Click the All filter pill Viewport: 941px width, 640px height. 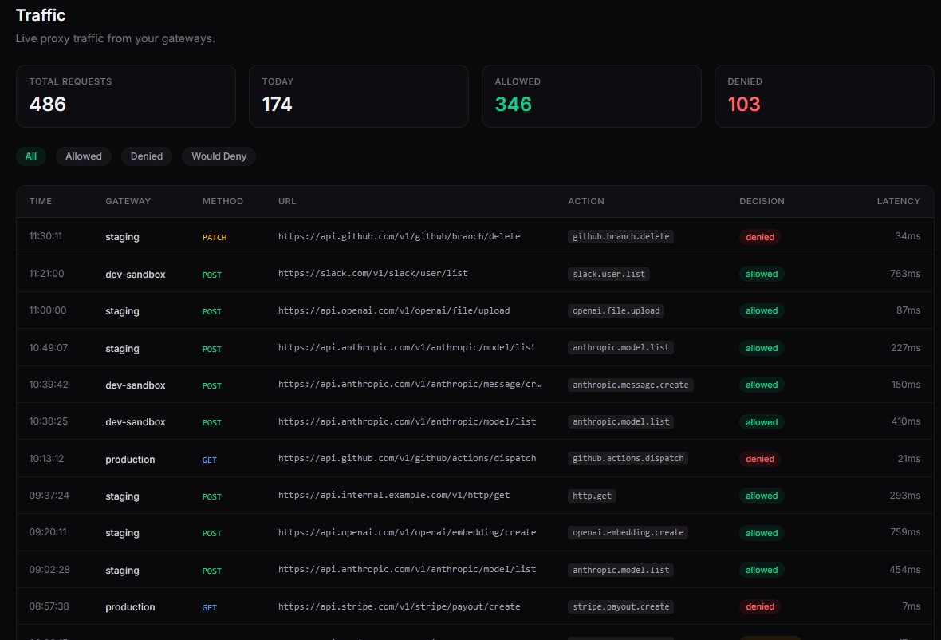pos(31,156)
